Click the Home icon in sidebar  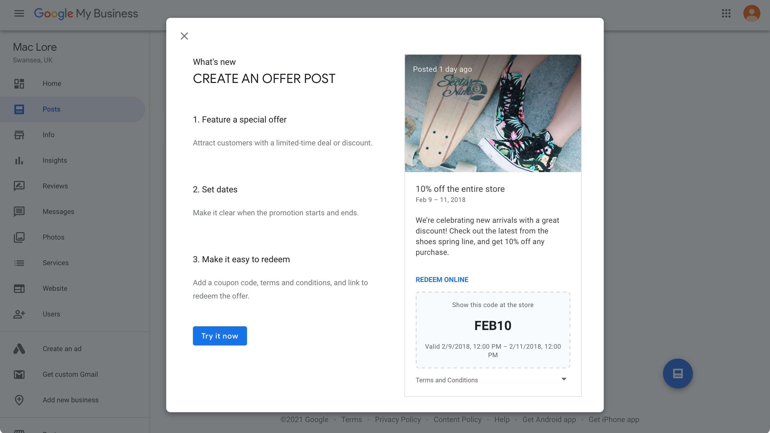tap(19, 83)
